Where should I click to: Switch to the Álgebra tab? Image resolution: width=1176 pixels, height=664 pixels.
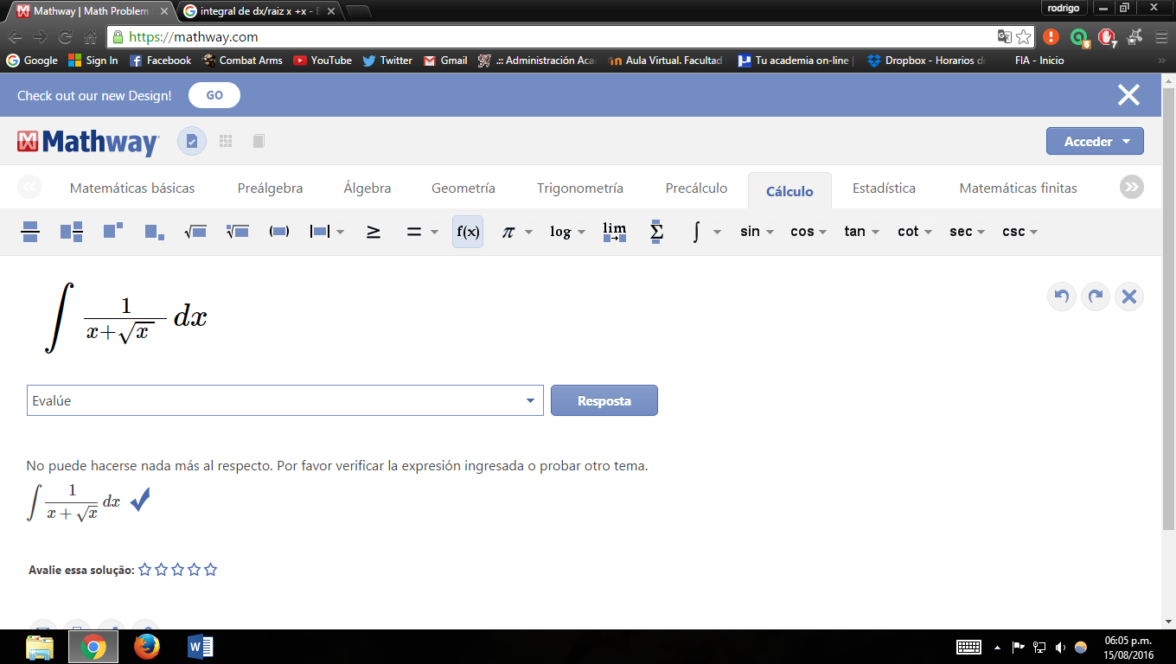pyautogui.click(x=367, y=188)
